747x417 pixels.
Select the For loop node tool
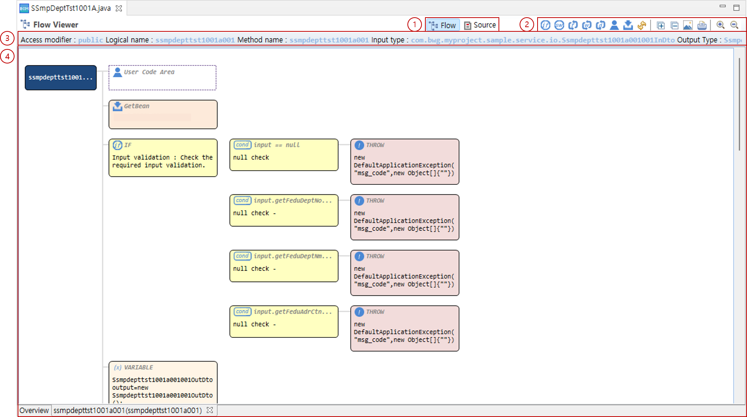point(573,24)
